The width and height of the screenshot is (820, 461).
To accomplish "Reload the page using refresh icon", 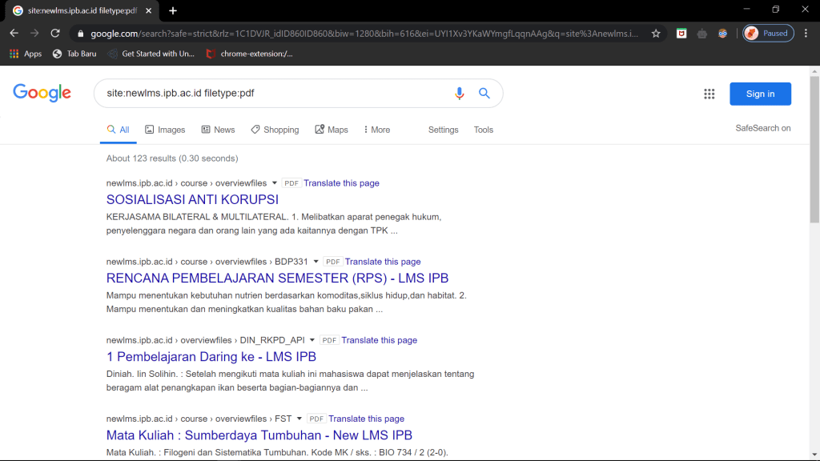I will 55,34.
